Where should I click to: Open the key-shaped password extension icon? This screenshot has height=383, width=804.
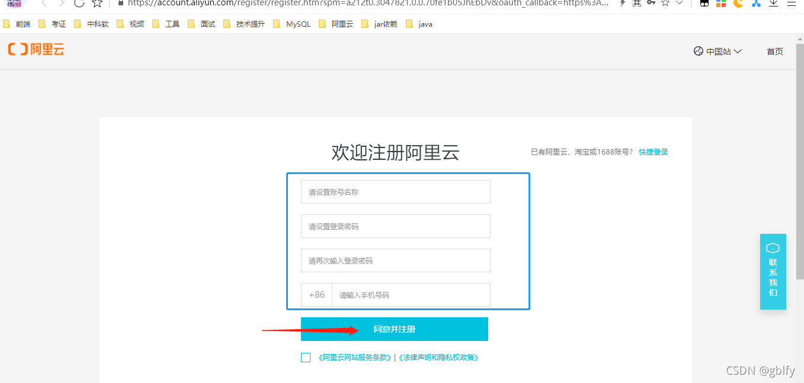pyautogui.click(x=652, y=4)
